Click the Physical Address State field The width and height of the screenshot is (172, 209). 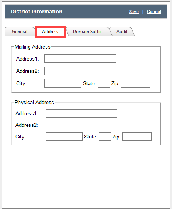[105, 137]
